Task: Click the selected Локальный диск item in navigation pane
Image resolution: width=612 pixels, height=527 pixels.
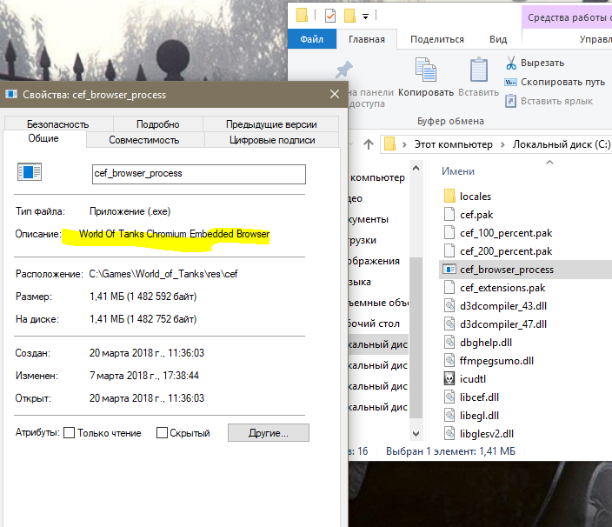Action: pos(378,344)
